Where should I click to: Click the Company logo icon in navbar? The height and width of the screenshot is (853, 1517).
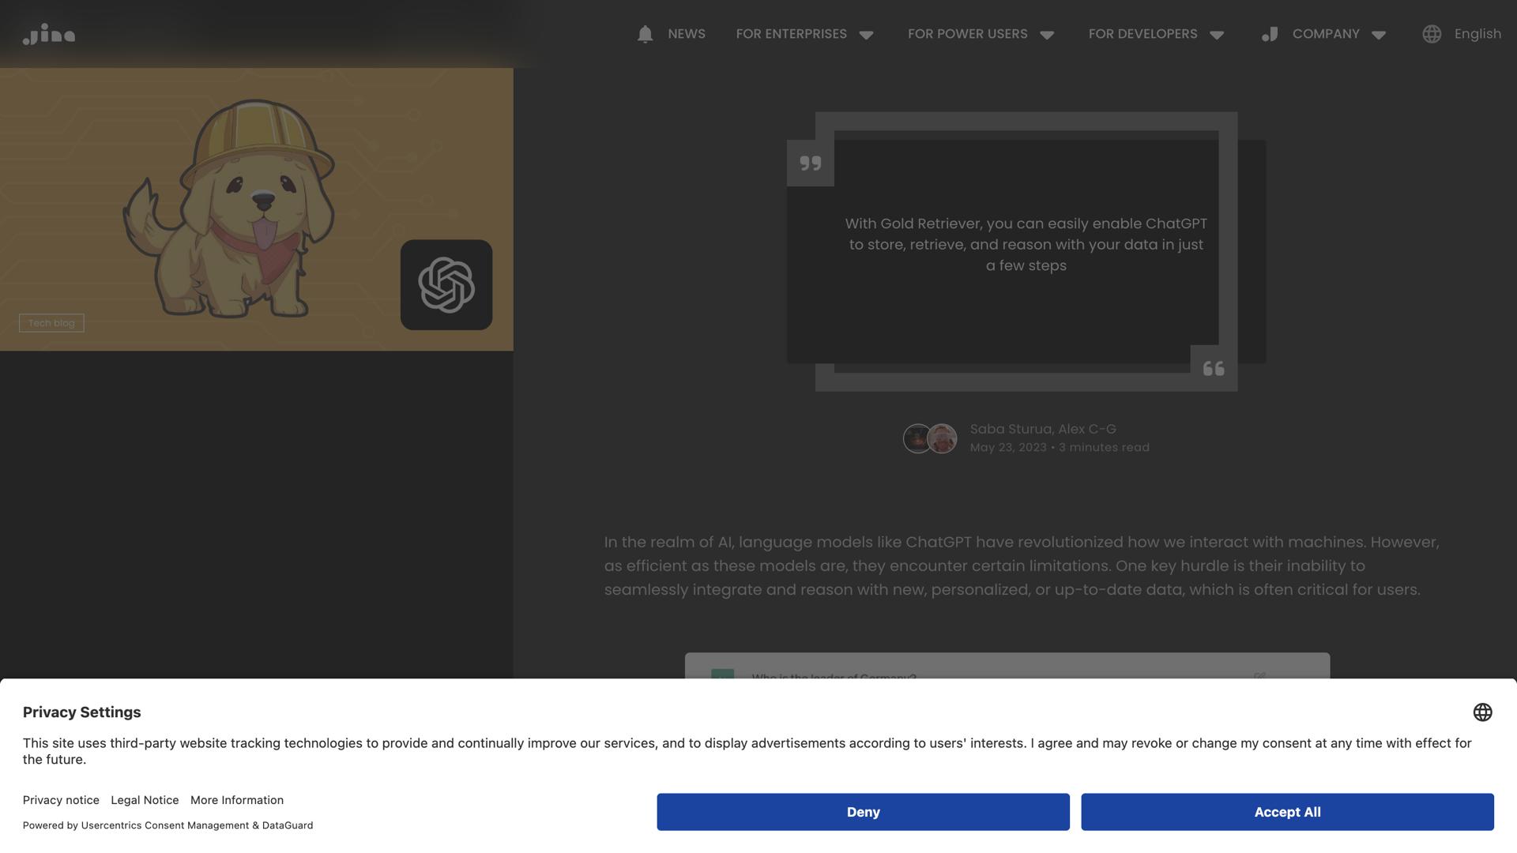coord(1270,34)
